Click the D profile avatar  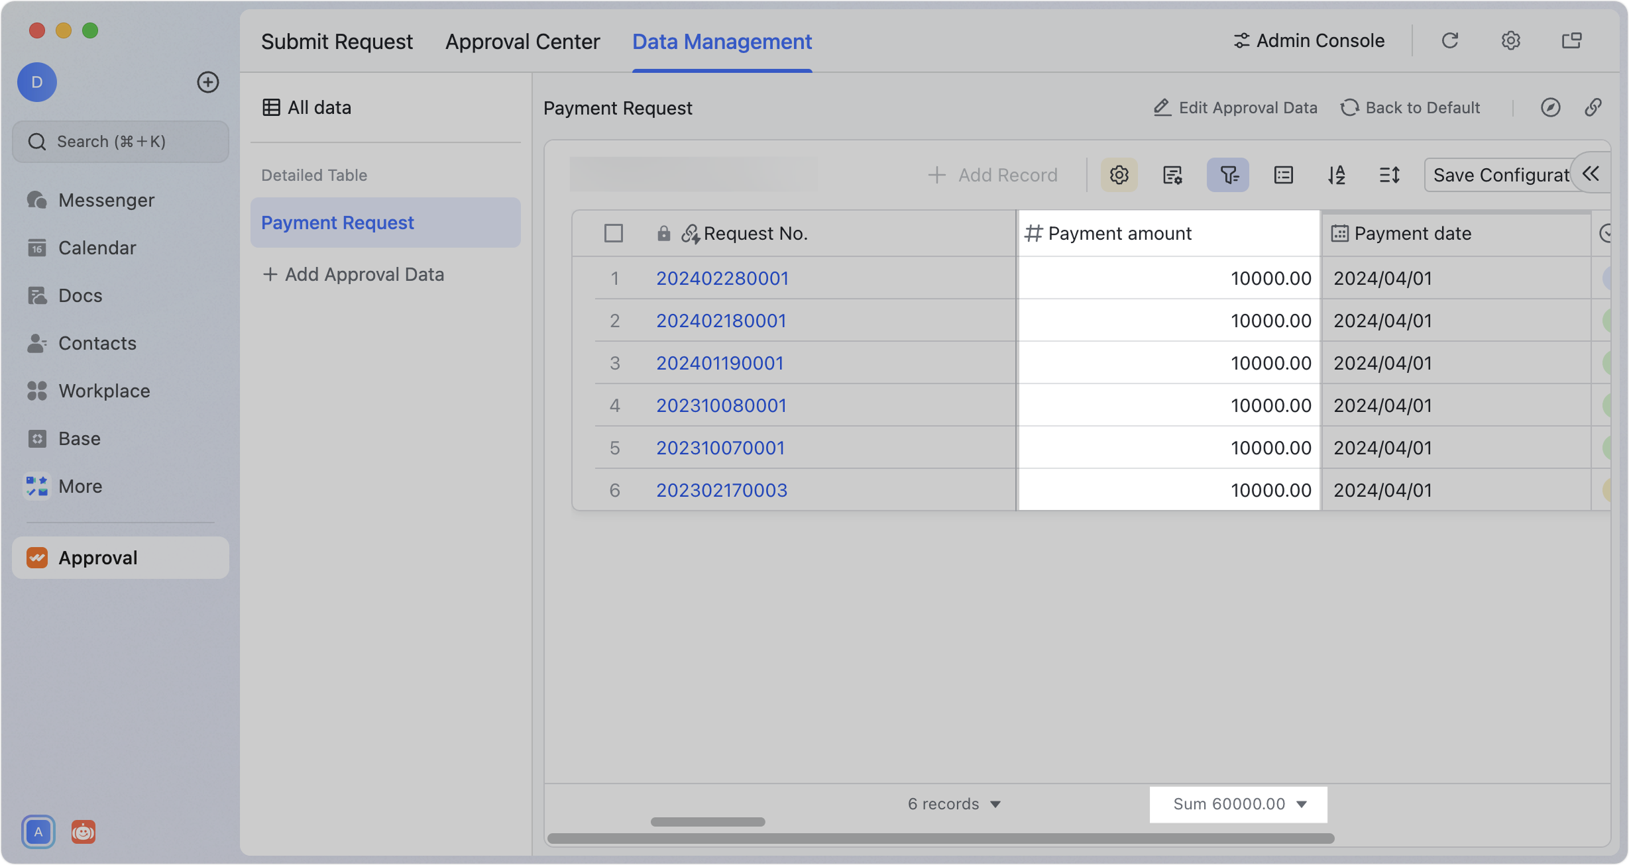(37, 82)
